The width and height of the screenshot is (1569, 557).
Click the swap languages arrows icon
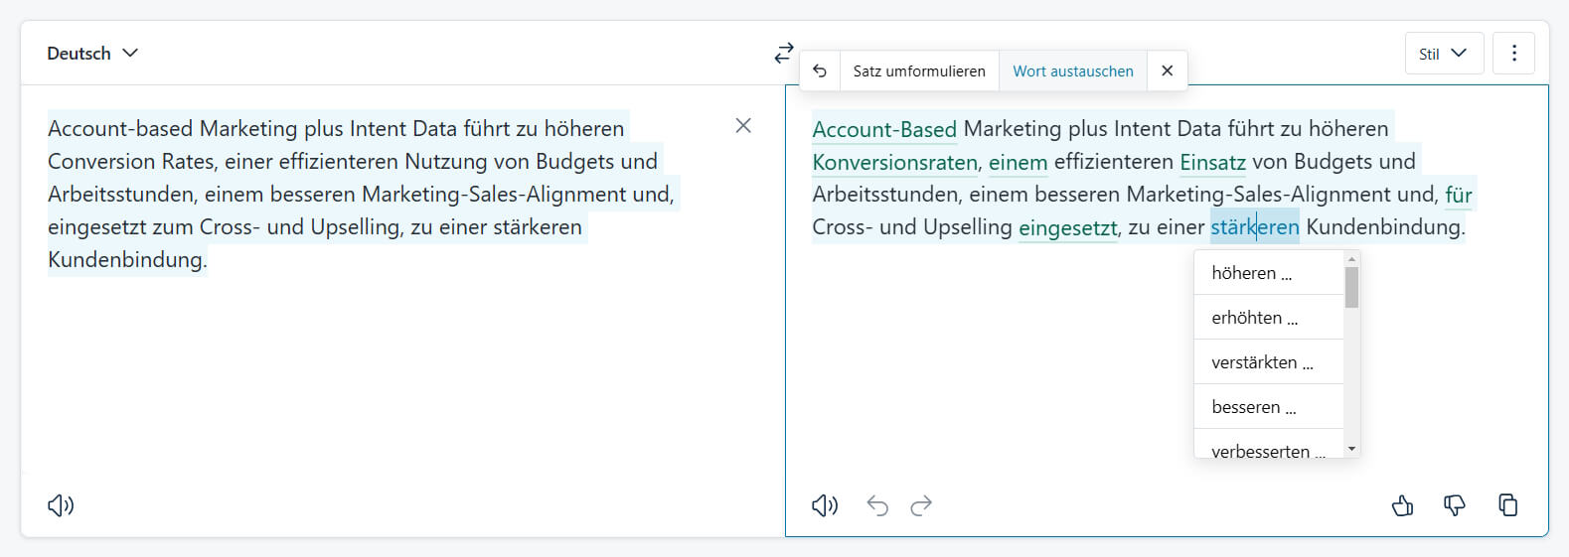tap(784, 54)
